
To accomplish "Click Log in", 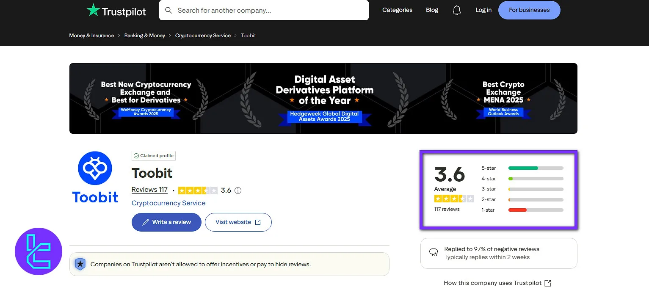I will point(483,10).
